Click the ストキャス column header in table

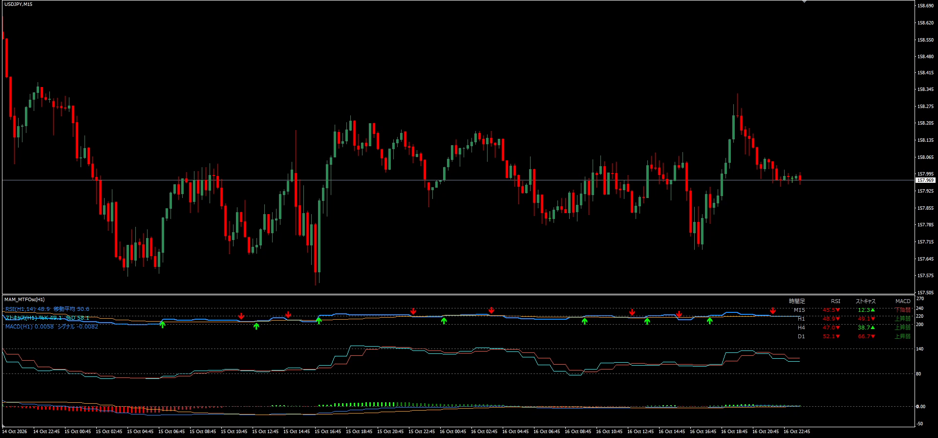click(x=866, y=301)
